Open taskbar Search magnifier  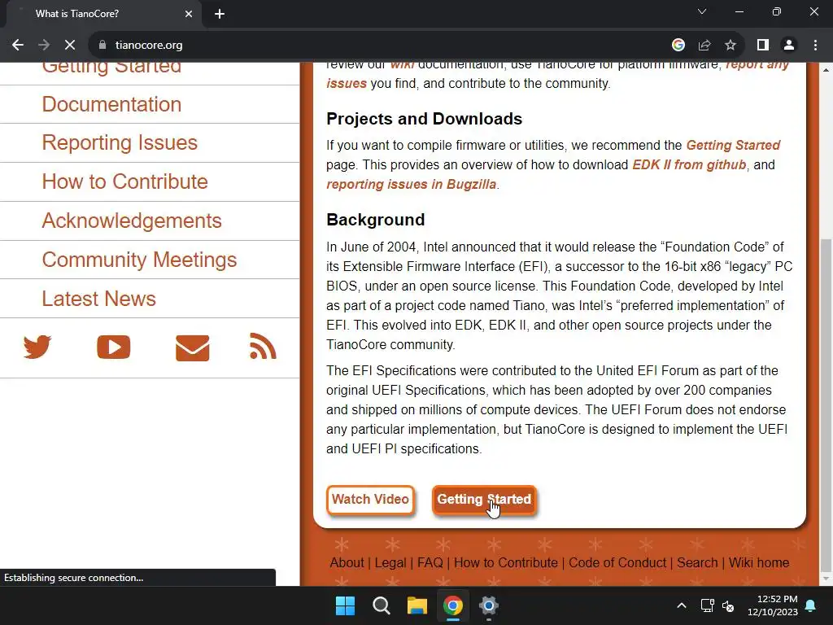382,605
